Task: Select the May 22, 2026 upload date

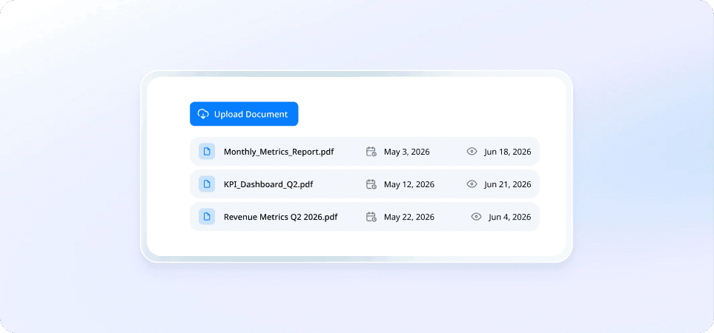Action: pyautogui.click(x=409, y=217)
